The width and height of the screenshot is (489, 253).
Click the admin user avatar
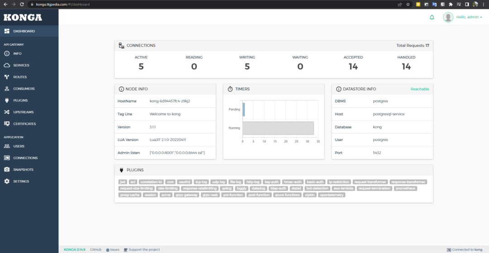pyautogui.click(x=448, y=17)
